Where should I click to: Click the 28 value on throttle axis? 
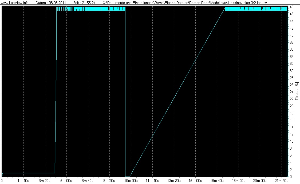291,78
